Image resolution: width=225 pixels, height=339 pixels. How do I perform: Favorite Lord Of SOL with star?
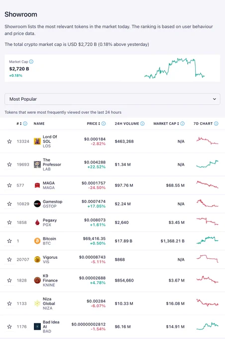click(x=9, y=142)
